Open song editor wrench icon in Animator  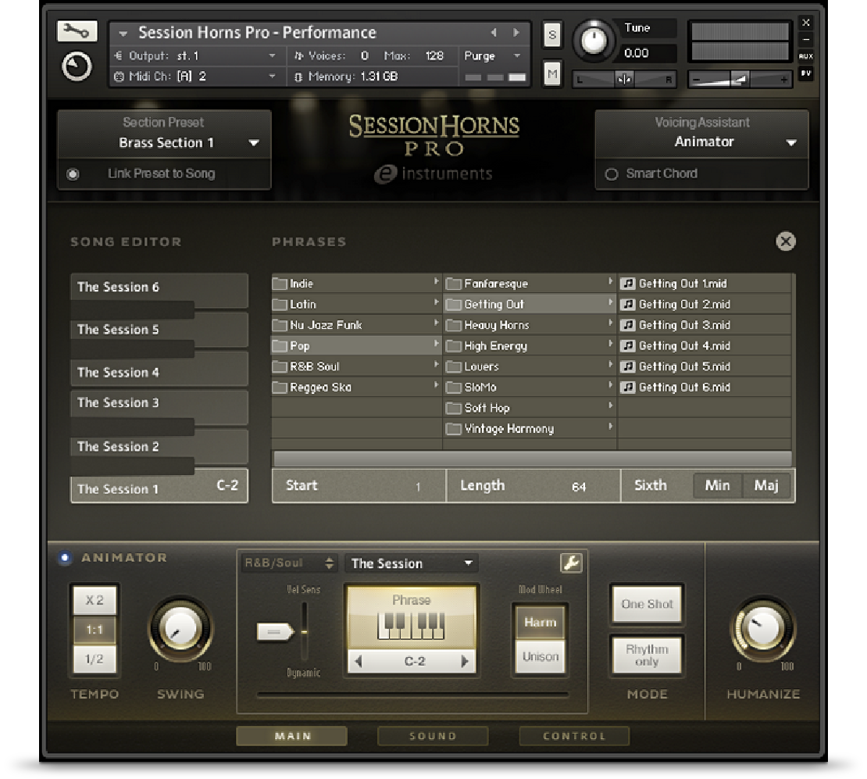(571, 563)
